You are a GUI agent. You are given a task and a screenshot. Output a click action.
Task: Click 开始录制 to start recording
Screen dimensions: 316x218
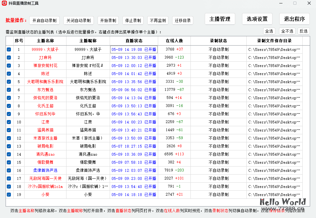[108, 20]
